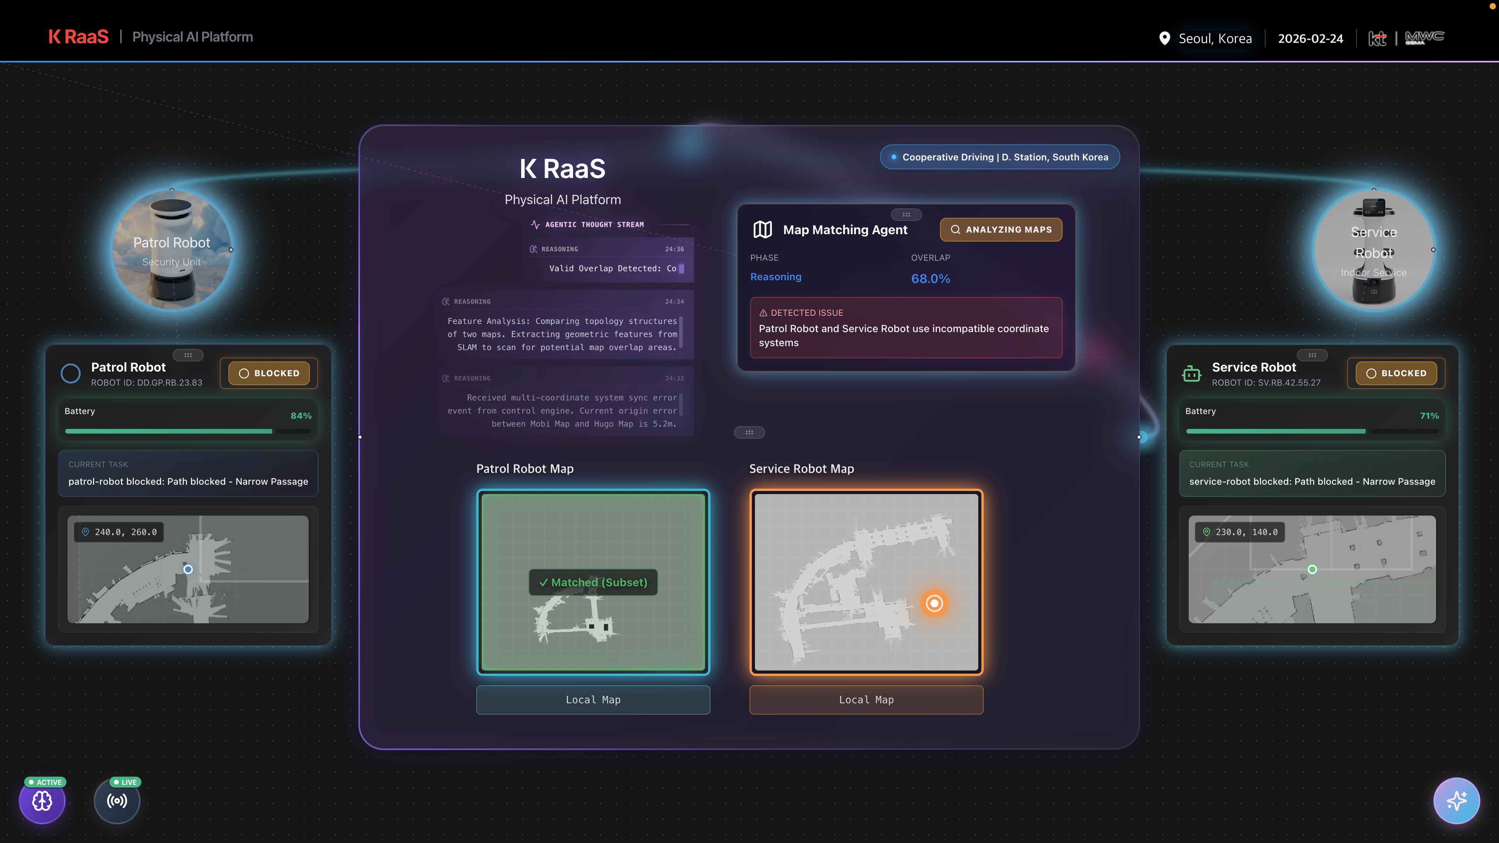1499x843 pixels.
Task: Click the reasoning icon on the 24:36 entry
Action: (x=534, y=249)
